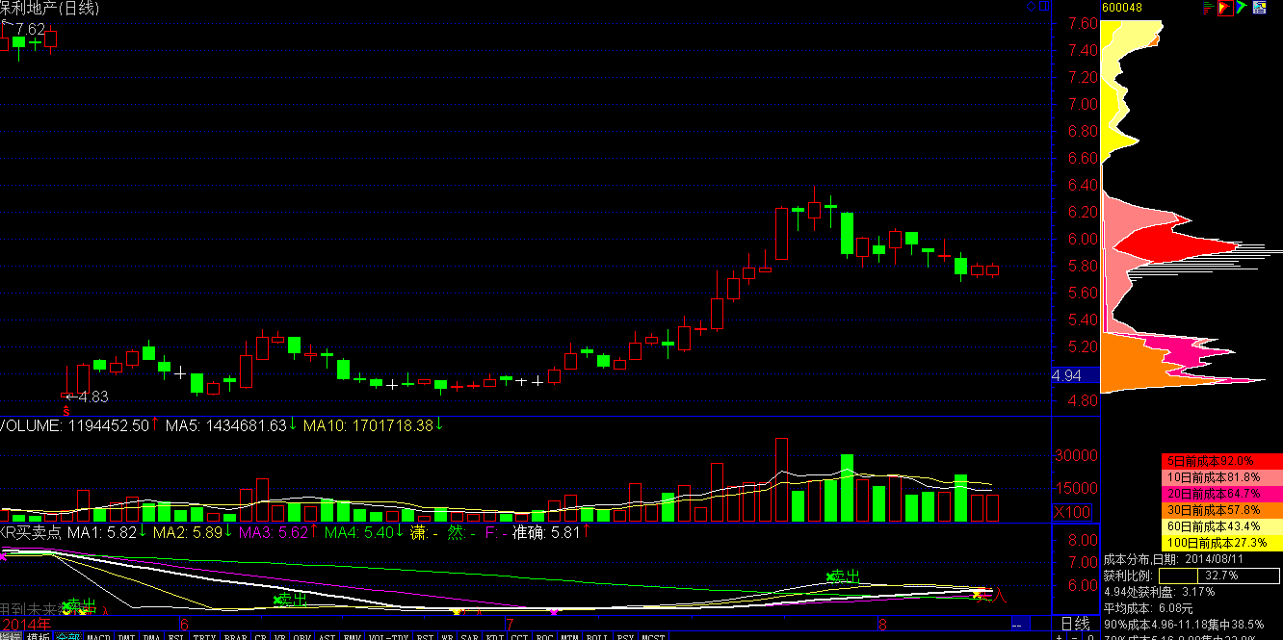Screen dimensions: 1283x640
Task: Select the VOL-TDX indicator tab
Action: coord(389,636)
